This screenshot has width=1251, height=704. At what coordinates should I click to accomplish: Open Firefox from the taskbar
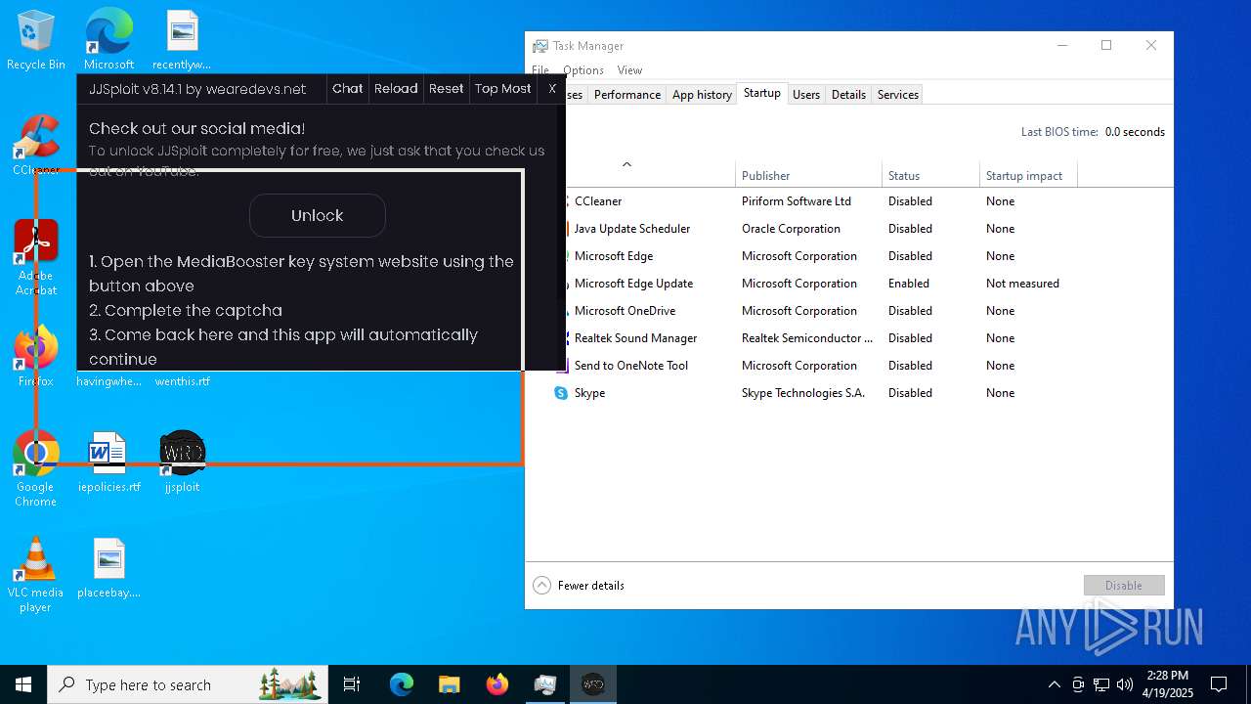pos(497,684)
